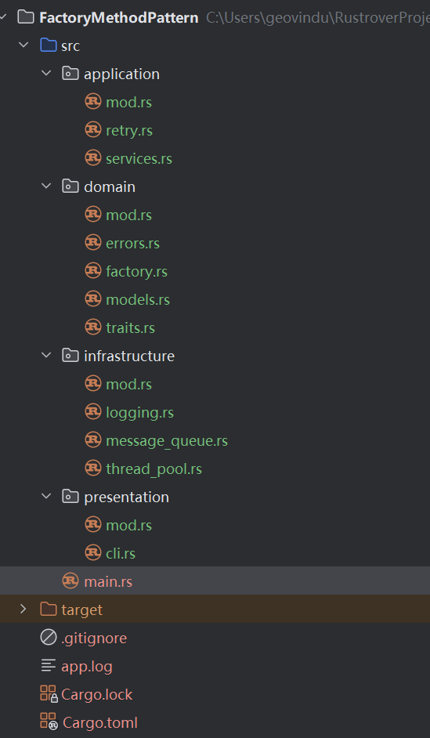This screenshot has height=738, width=430.
Task: Click the Cargo.toml file icon
Action: coord(49,722)
